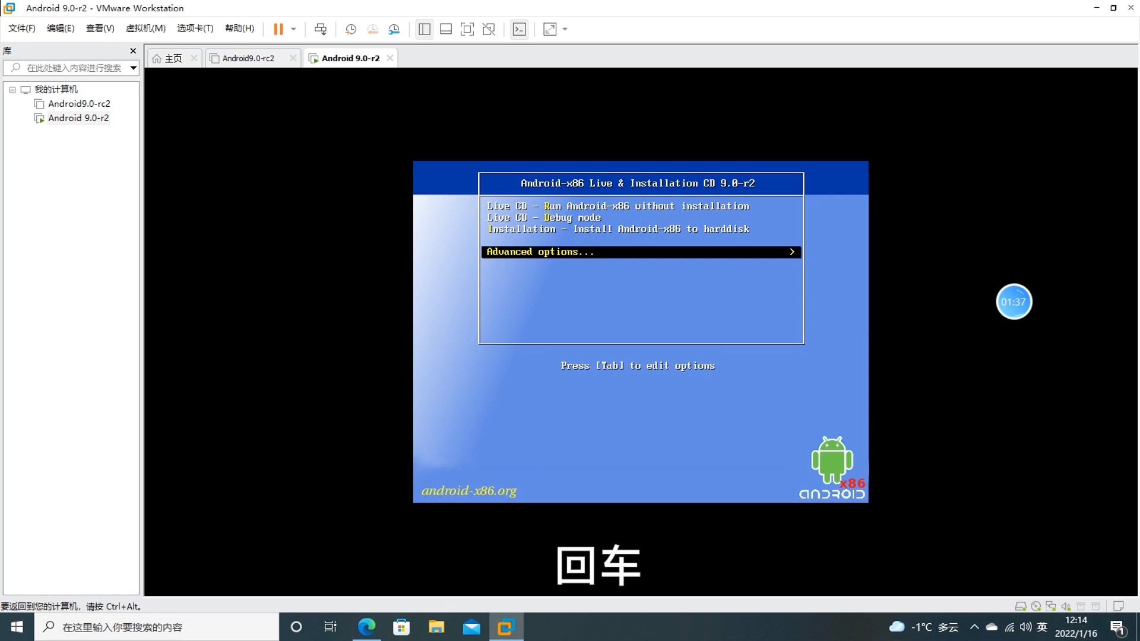Show hidden system tray icons
The image size is (1140, 641).
click(974, 627)
